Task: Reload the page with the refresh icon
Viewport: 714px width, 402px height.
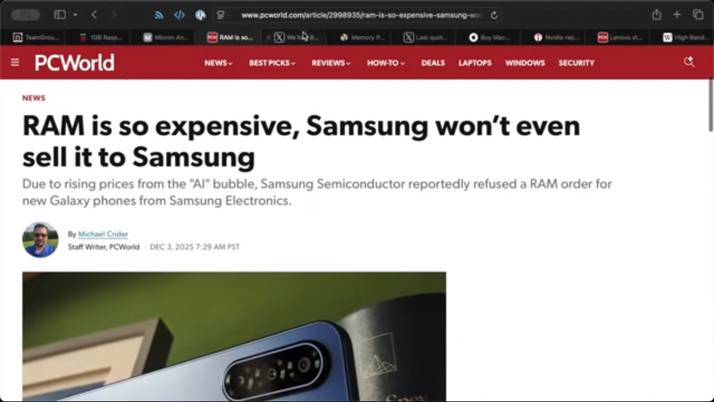Action: click(494, 15)
